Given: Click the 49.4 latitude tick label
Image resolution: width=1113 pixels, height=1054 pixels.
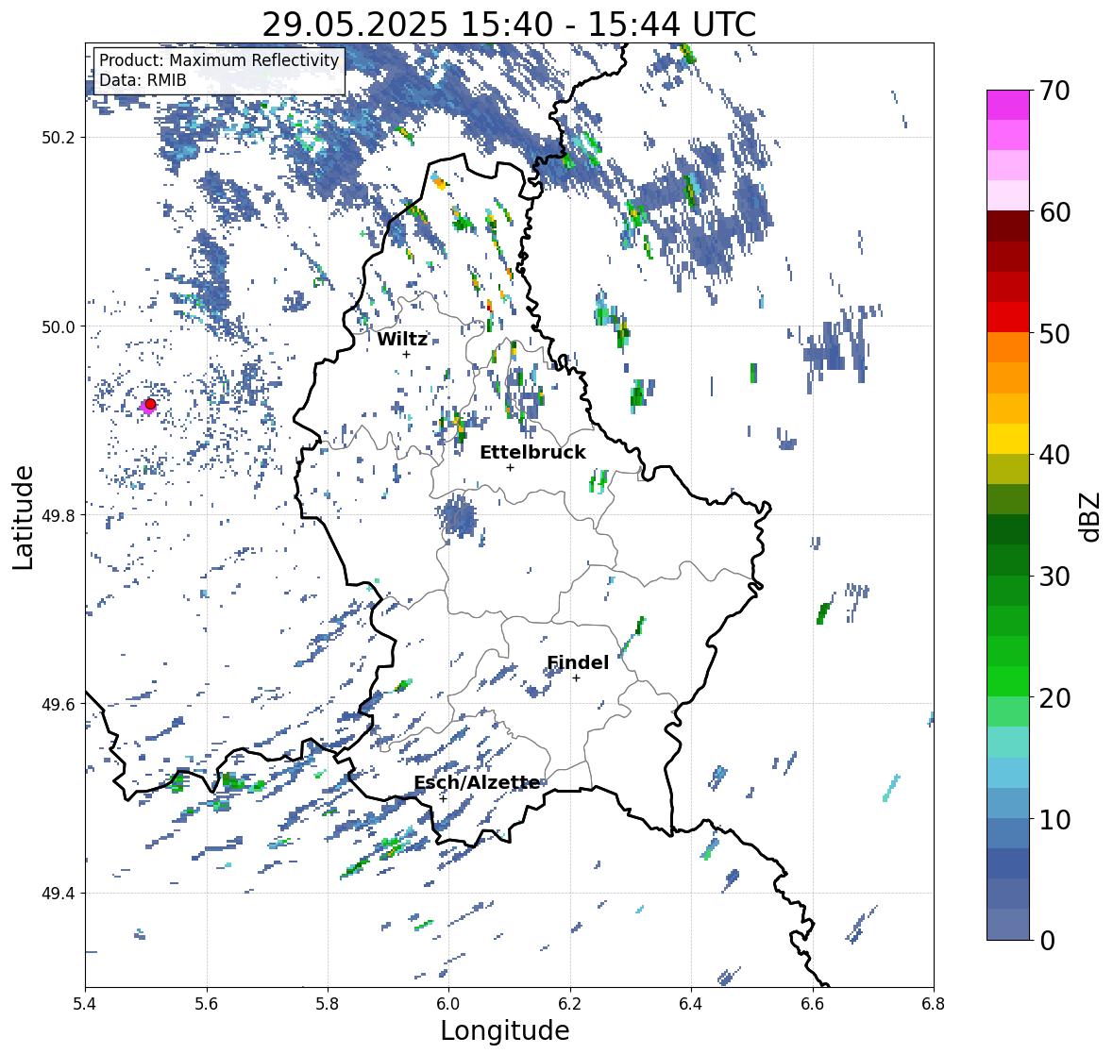Looking at the screenshot, I should (59, 894).
